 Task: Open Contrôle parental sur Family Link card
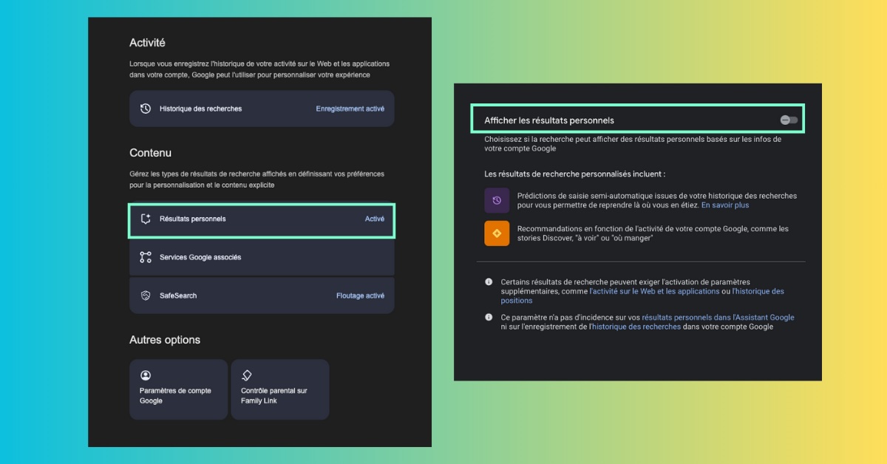[x=280, y=389]
